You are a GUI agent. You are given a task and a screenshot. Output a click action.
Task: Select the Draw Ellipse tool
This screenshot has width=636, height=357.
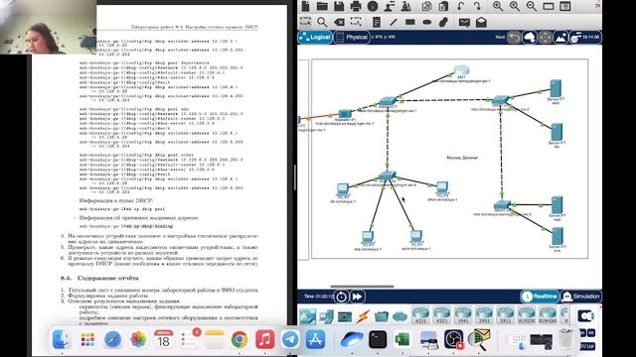click(x=426, y=22)
